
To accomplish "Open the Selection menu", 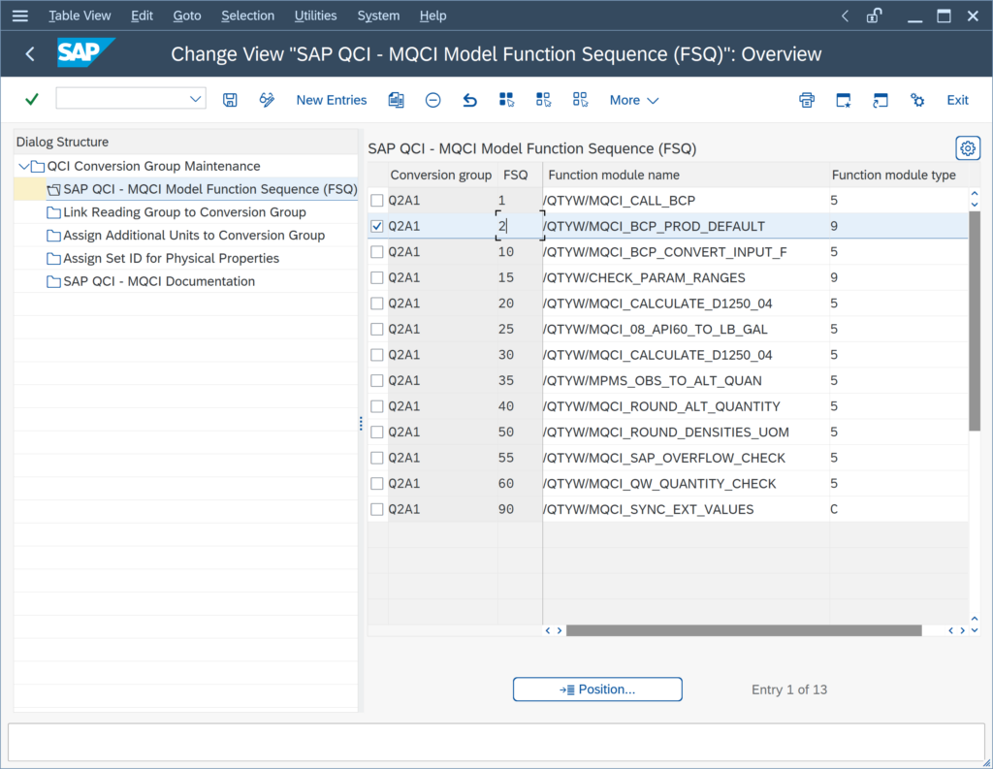I will click(247, 16).
